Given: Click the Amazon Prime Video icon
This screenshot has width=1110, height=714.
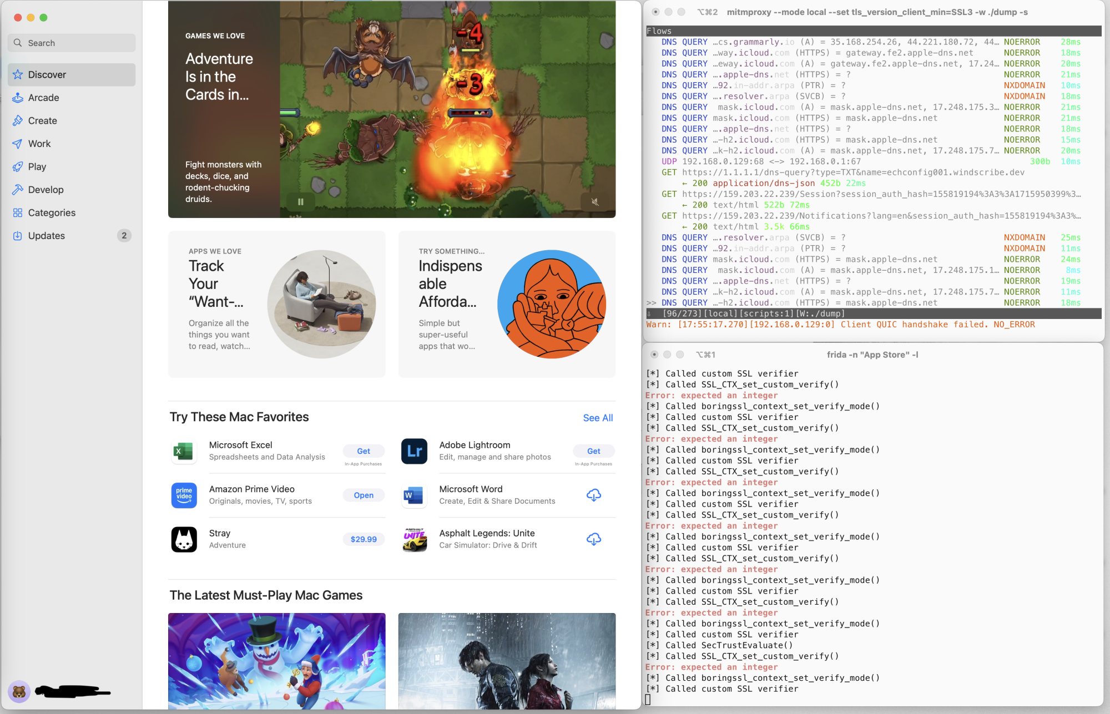Looking at the screenshot, I should tap(184, 495).
